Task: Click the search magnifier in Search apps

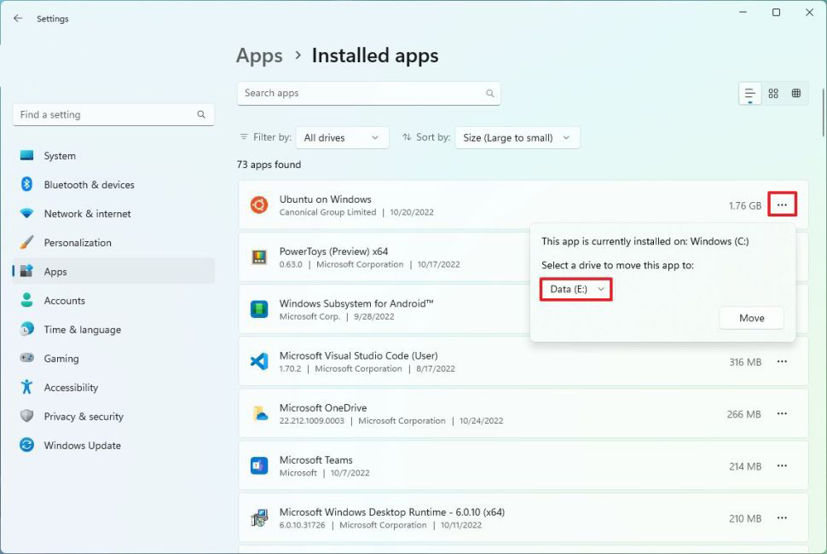Action: point(489,94)
